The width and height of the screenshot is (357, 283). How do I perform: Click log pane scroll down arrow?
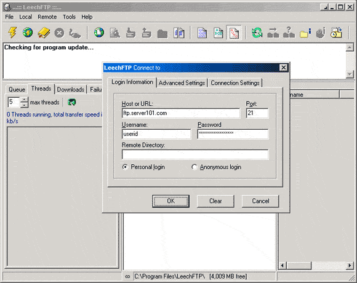pos(350,74)
